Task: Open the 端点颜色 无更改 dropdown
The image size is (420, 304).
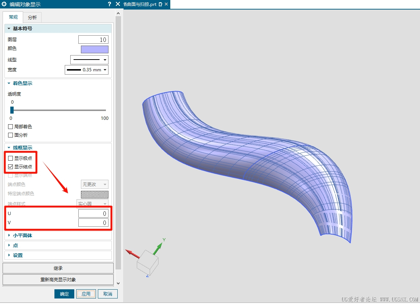Action: (x=95, y=184)
